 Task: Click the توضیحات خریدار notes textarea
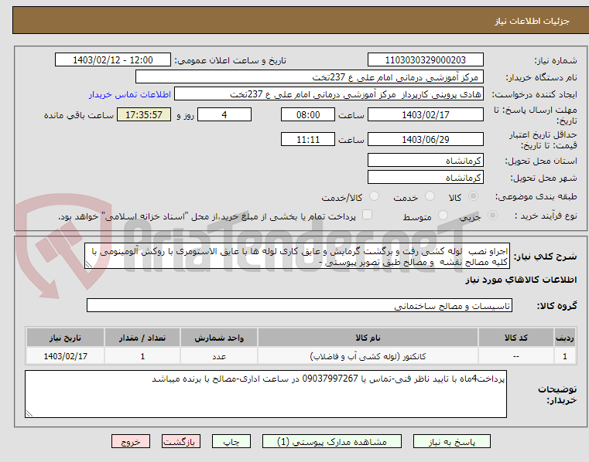(266, 394)
